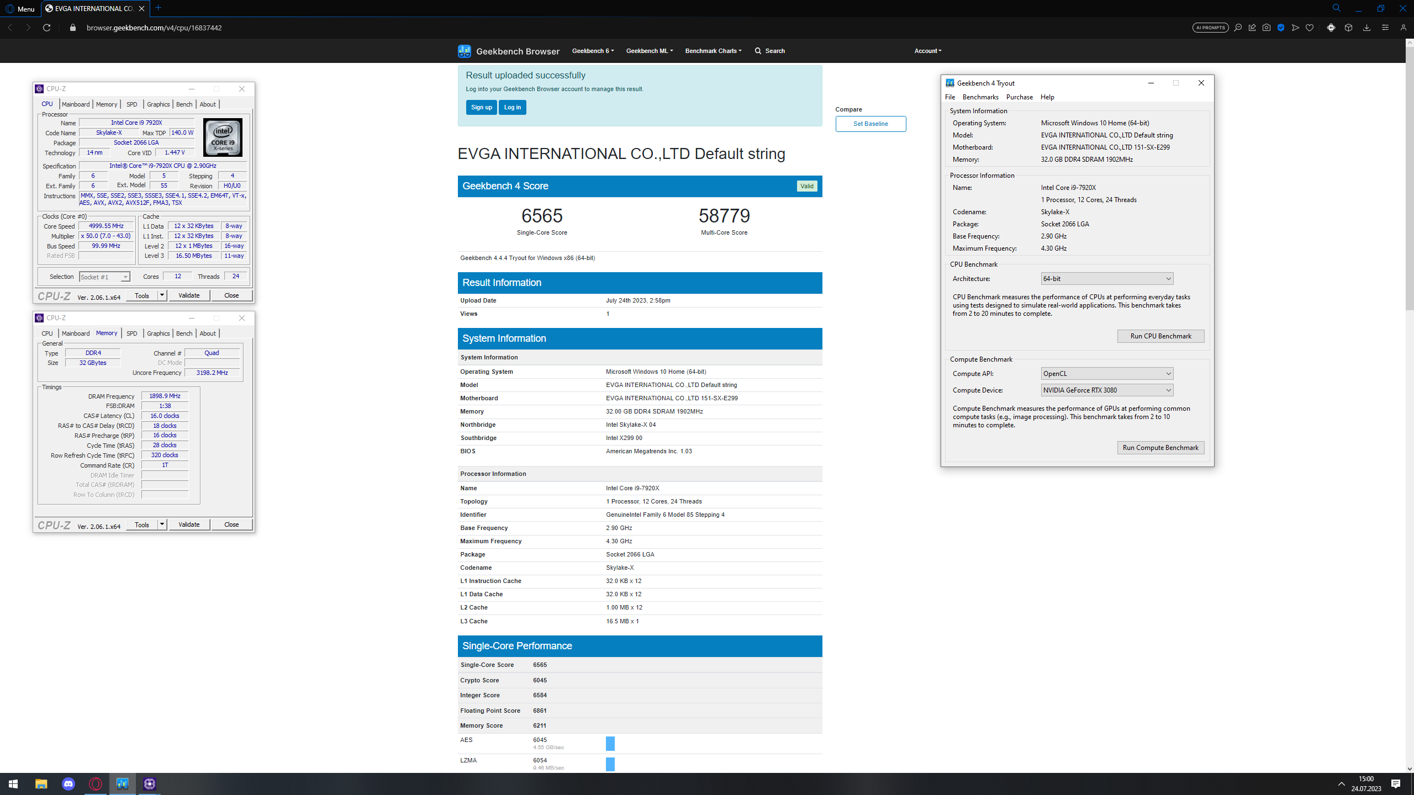Click the browser vertical scrollbar thumb
1414x795 pixels.
(1410, 178)
